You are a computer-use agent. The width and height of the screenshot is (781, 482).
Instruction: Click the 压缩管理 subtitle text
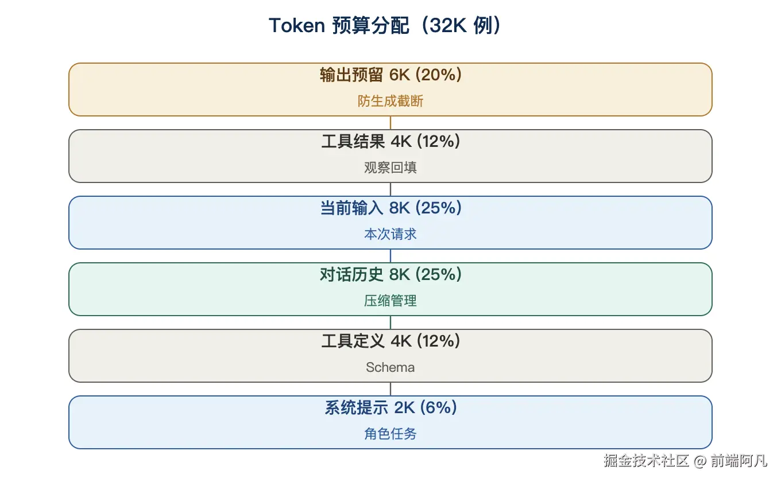[390, 301]
